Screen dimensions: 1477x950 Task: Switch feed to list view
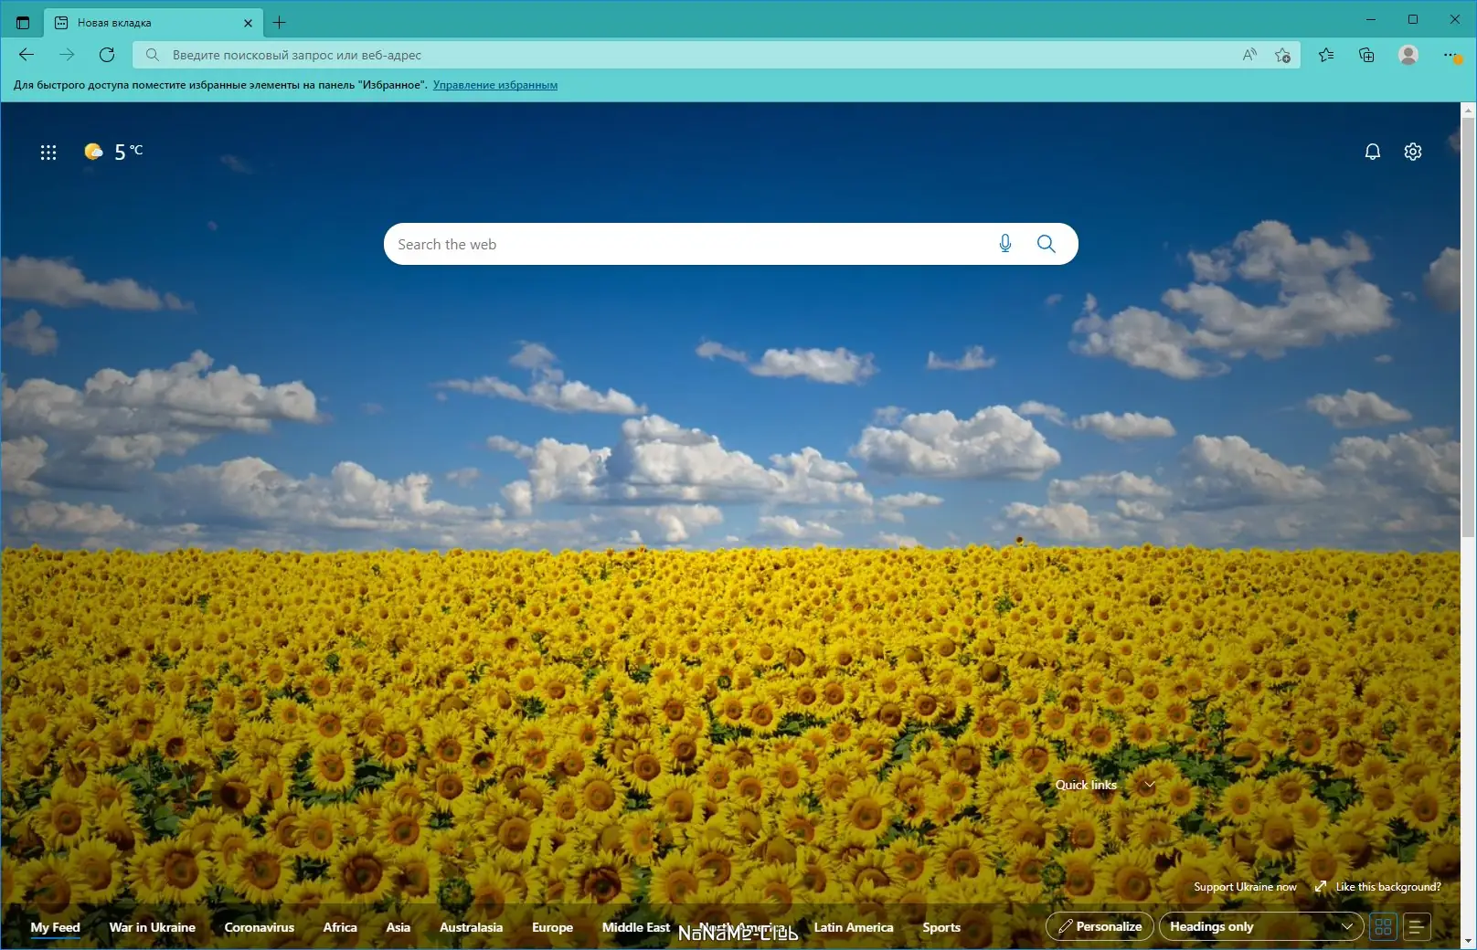pos(1417,926)
